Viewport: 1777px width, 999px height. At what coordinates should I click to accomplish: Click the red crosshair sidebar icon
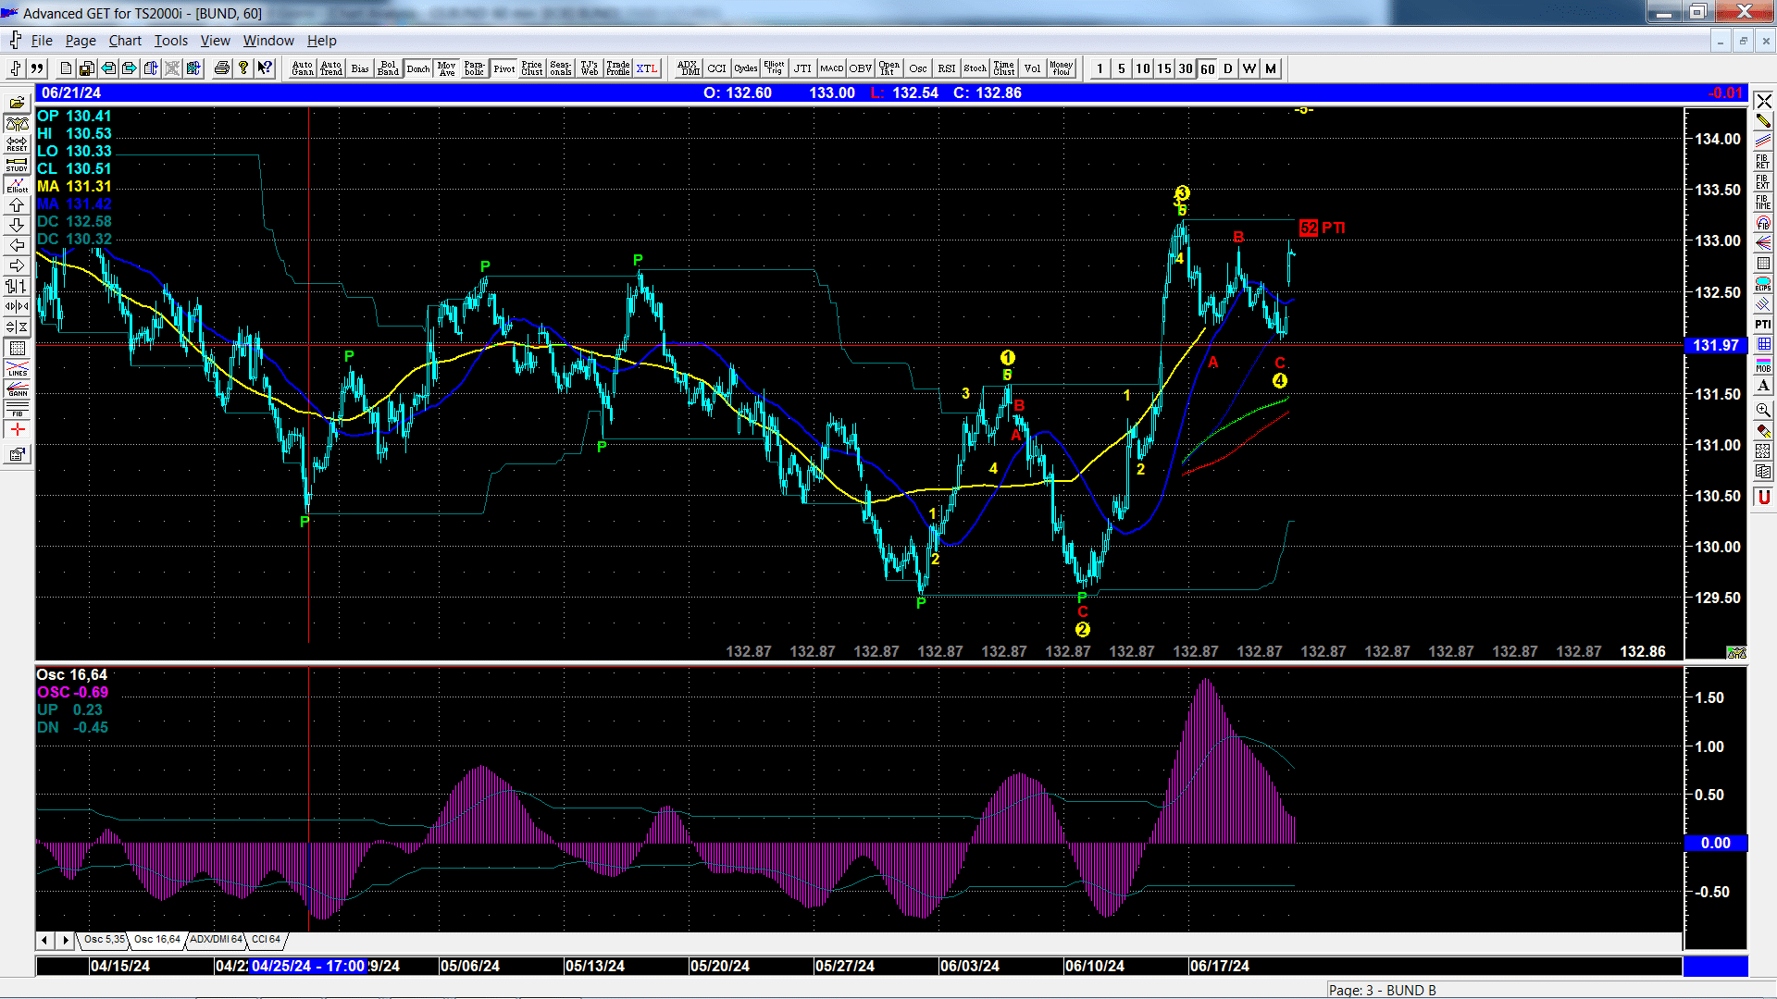(17, 430)
